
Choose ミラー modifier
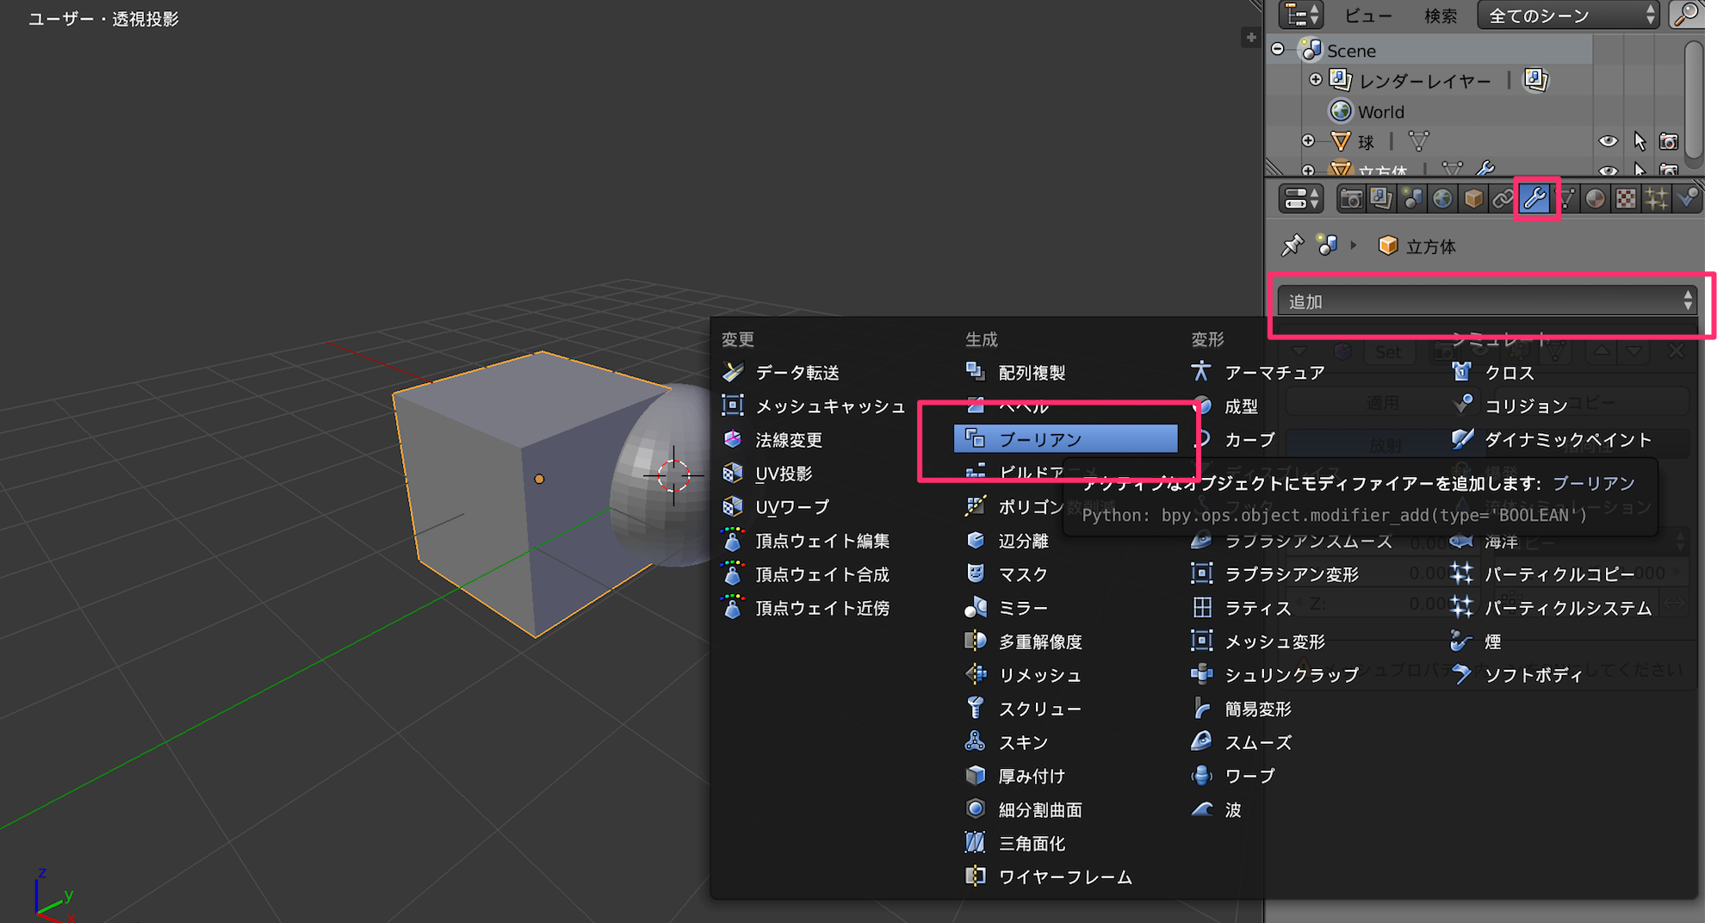click(x=1066, y=608)
